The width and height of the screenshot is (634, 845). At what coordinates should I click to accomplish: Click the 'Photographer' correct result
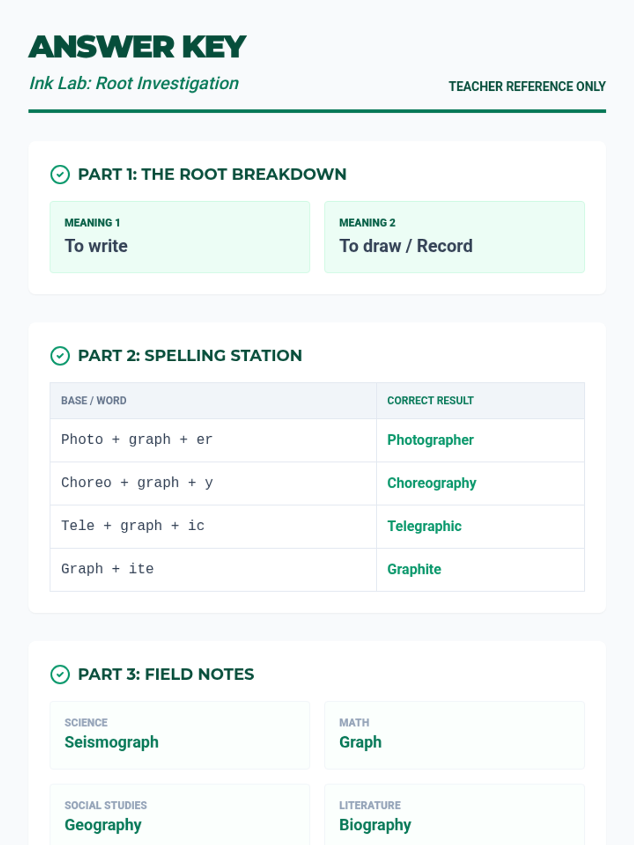430,440
